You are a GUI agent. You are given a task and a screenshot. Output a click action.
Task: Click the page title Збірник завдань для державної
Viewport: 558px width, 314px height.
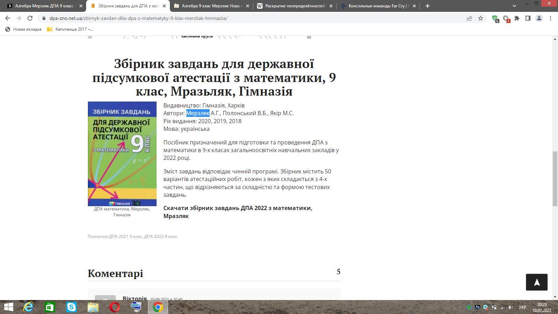214,77
